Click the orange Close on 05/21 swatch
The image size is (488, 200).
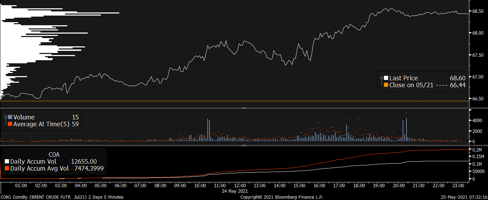tap(386, 85)
